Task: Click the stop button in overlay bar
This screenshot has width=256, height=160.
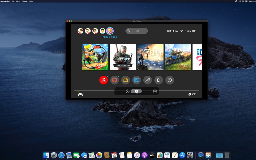Action: [x=128, y=91]
